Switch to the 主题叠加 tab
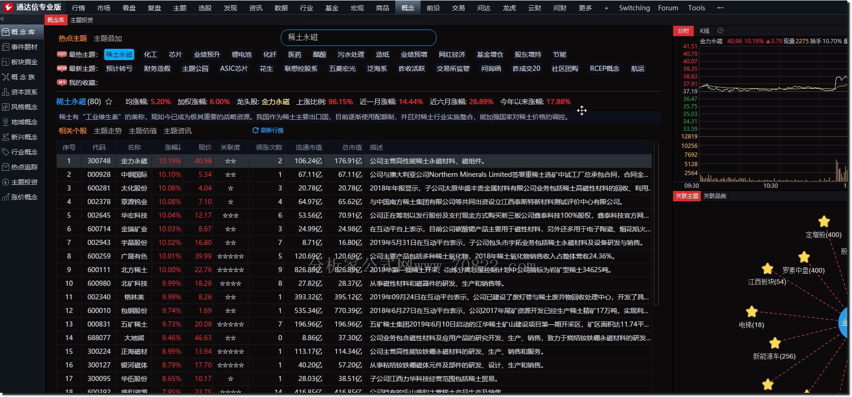This screenshot has width=852, height=397. point(107,38)
